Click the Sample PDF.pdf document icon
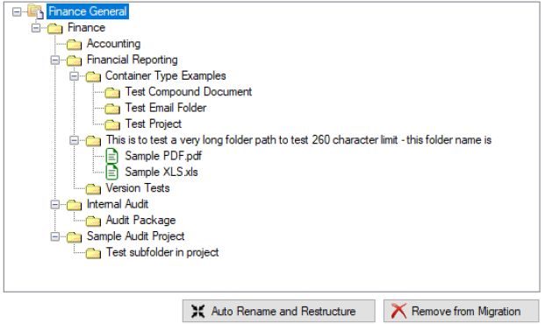This screenshot has width=545, height=324. [112, 156]
